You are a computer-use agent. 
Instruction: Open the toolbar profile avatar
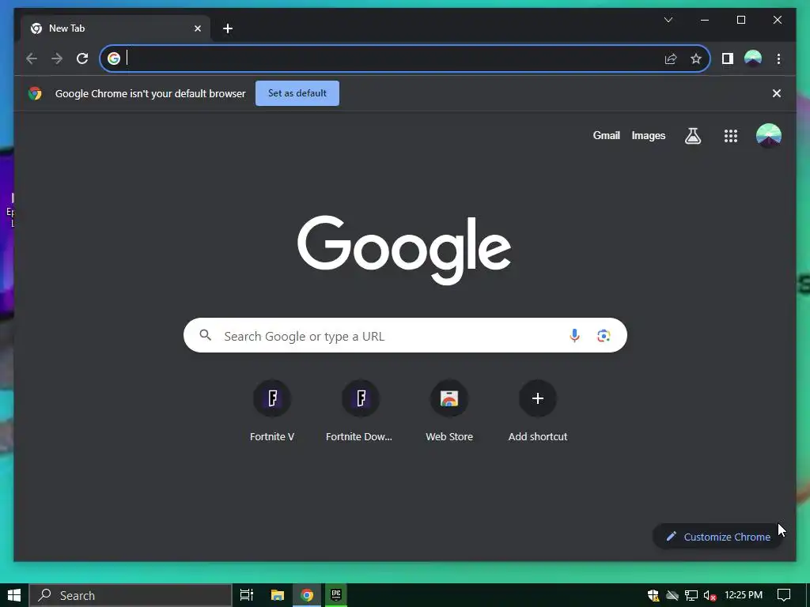pos(753,58)
